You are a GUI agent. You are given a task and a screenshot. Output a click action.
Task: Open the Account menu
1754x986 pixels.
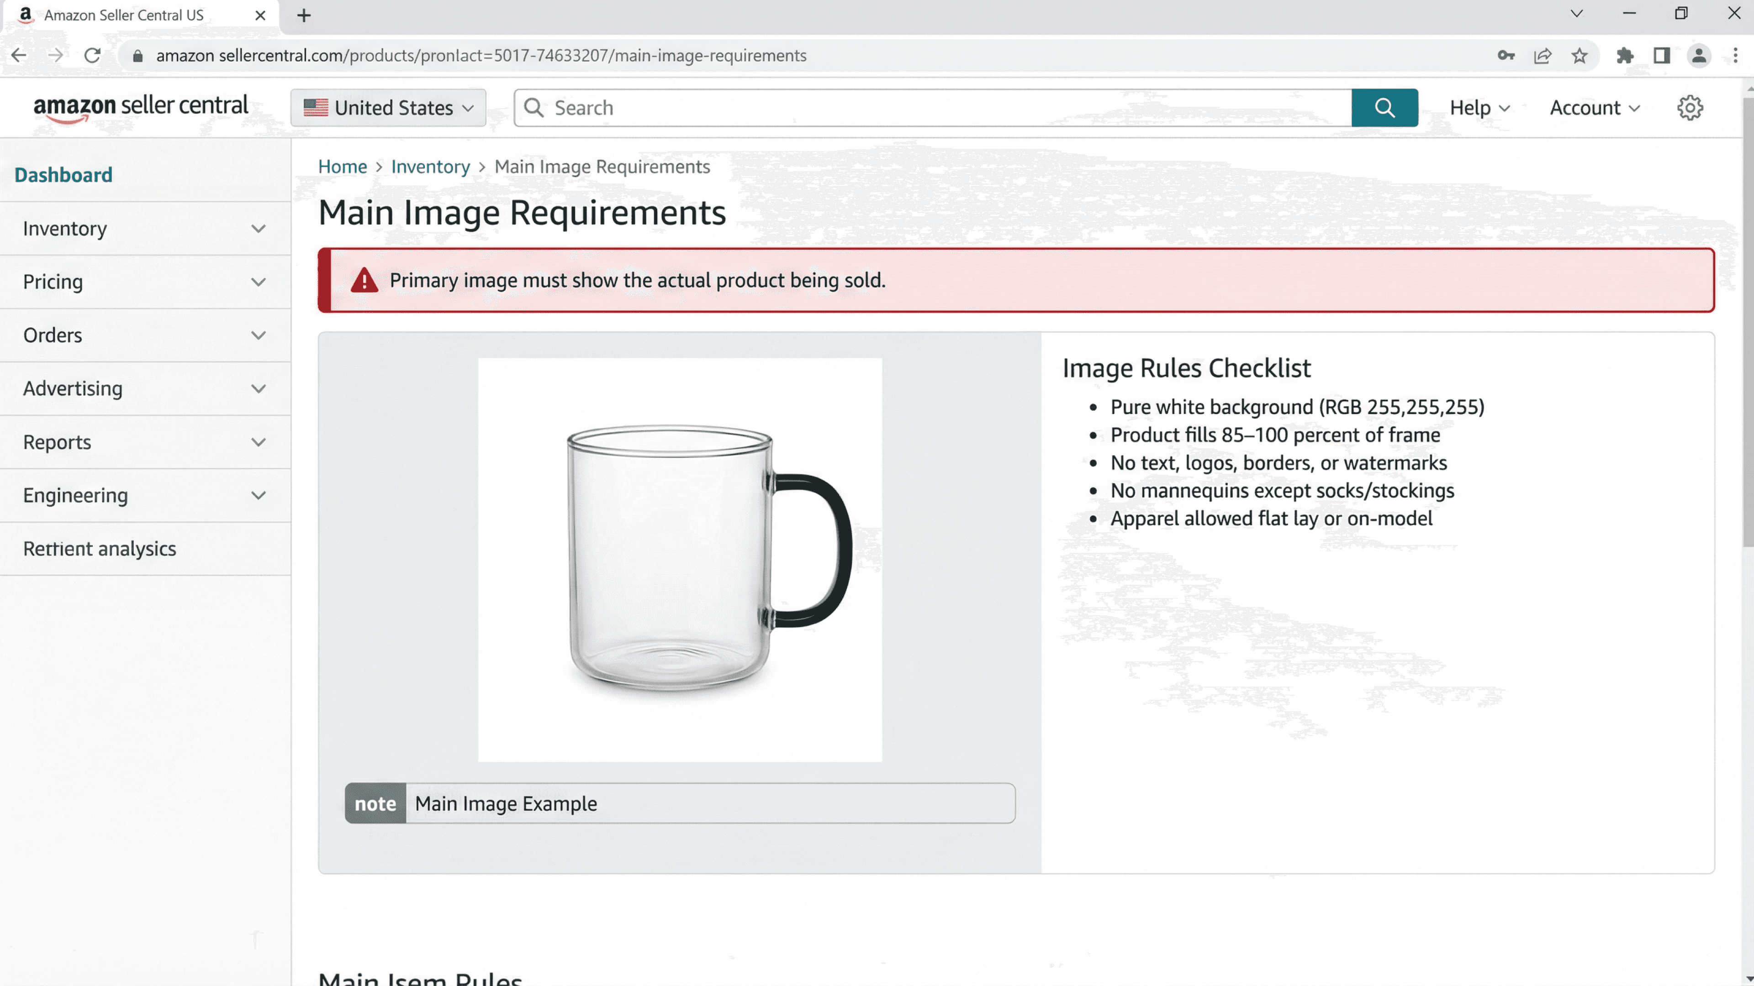click(1594, 108)
